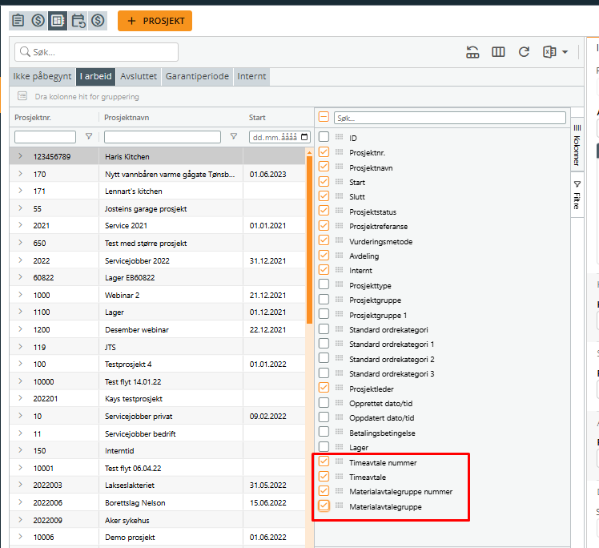Click the Prosjektnr. filter input box
The width and height of the screenshot is (599, 548).
coord(45,137)
